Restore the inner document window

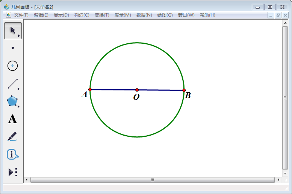click(x=278, y=15)
